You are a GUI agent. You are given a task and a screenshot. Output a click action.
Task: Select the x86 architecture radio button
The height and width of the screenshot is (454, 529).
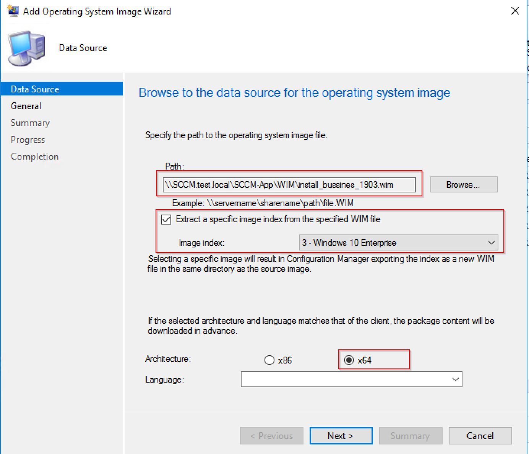[269, 360]
